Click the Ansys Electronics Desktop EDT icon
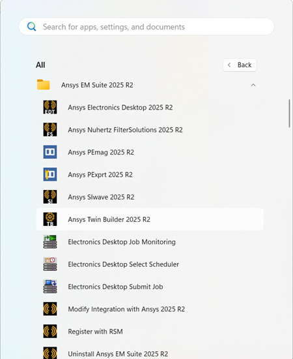 50,107
